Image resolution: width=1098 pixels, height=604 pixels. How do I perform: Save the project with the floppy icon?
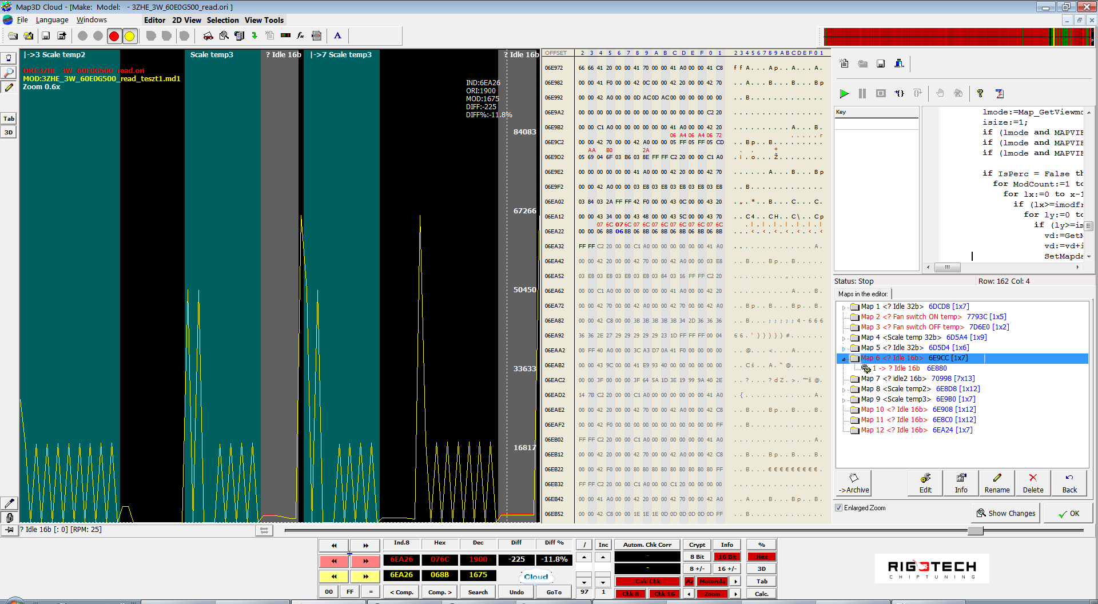[x=46, y=36]
